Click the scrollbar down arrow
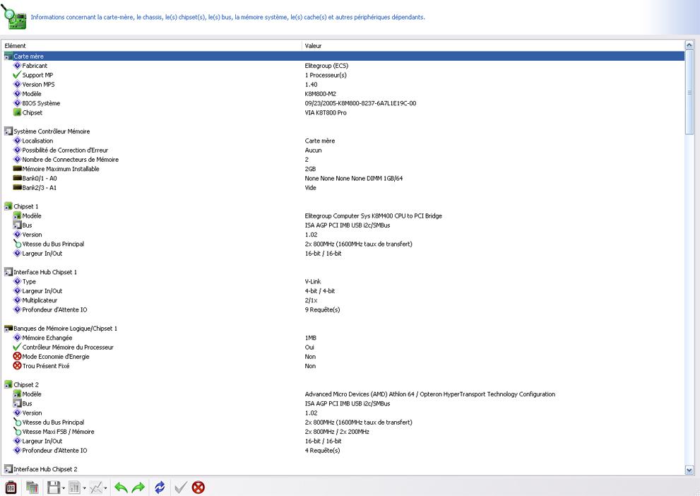The width and height of the screenshot is (700, 496). pos(689,470)
